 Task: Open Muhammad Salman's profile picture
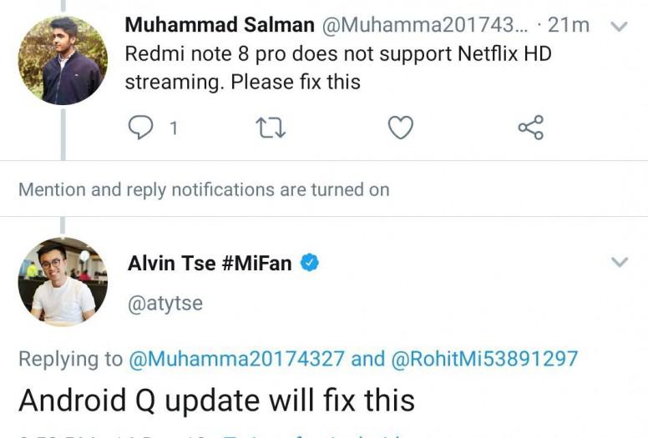point(63,60)
